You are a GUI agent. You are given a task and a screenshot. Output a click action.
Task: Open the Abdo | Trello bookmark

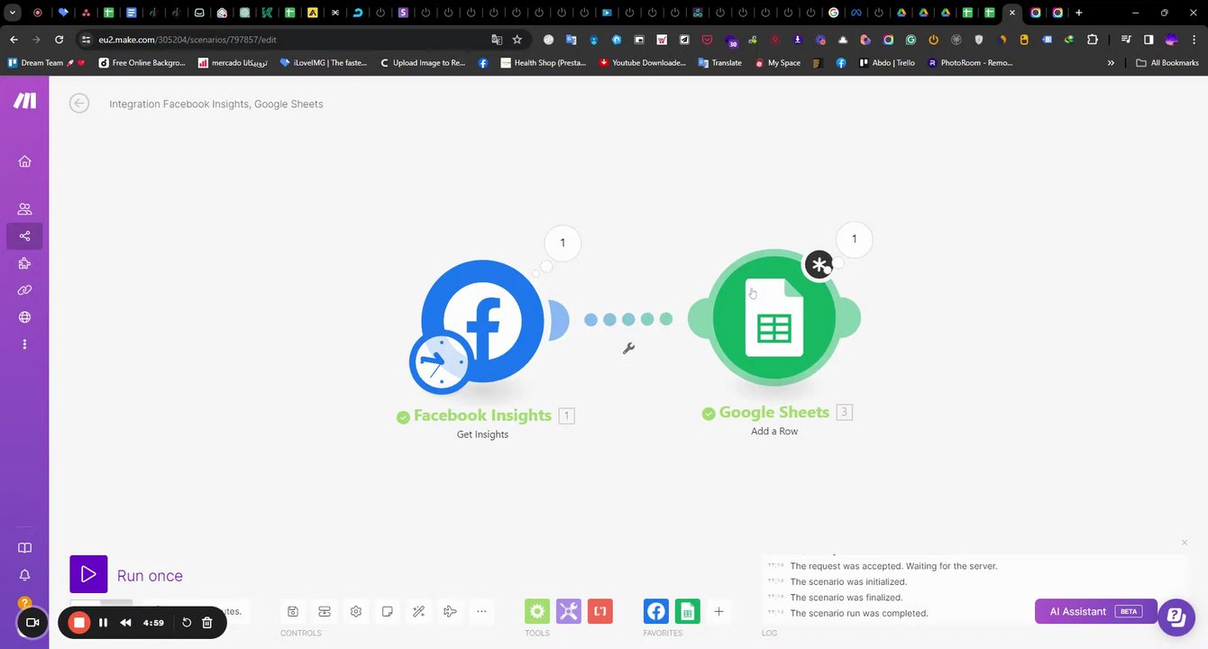(x=887, y=63)
